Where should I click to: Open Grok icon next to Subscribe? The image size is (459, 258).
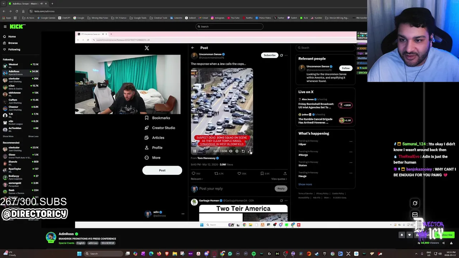tap(281, 55)
